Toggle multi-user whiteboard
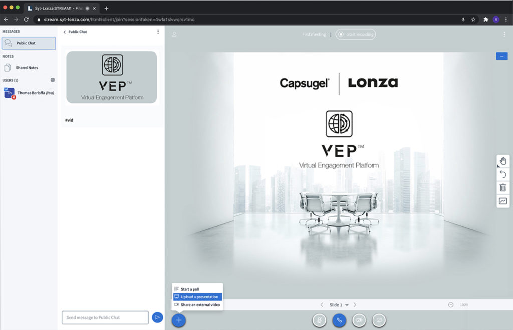 (x=503, y=201)
